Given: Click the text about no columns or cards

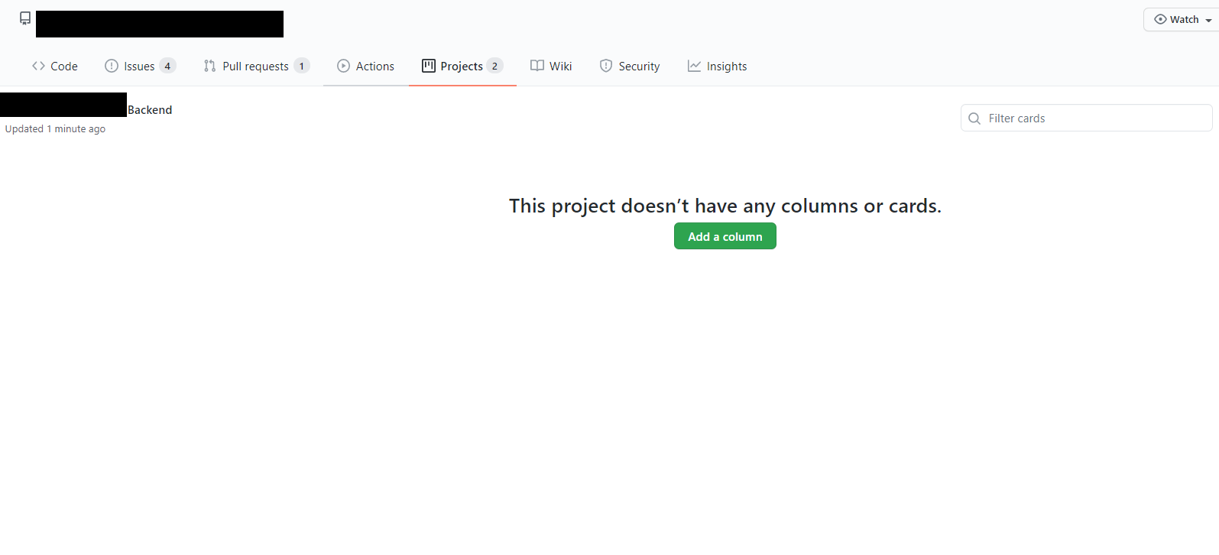Looking at the screenshot, I should click(x=725, y=206).
